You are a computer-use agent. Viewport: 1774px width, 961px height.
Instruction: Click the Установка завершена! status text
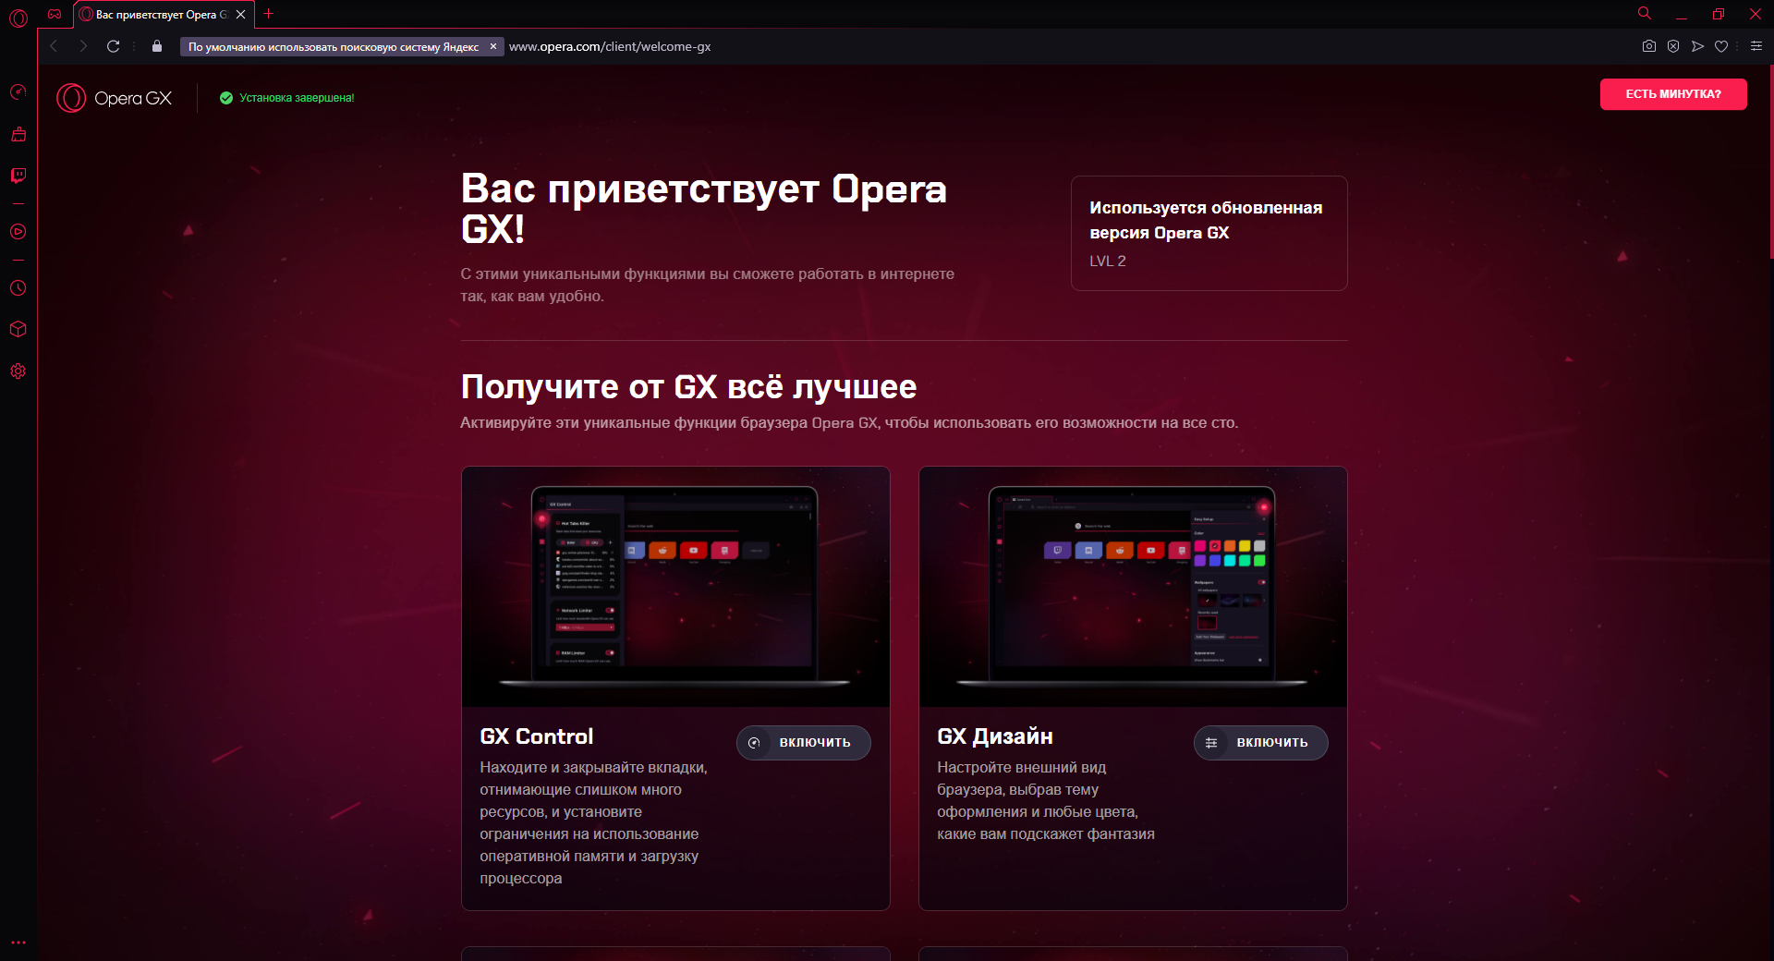coord(297,98)
